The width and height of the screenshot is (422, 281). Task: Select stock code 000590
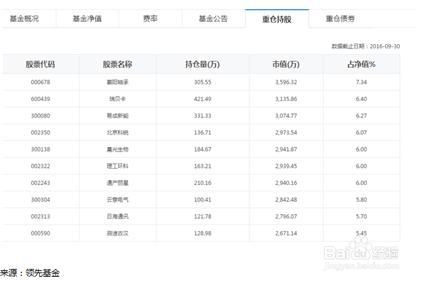tap(40, 233)
